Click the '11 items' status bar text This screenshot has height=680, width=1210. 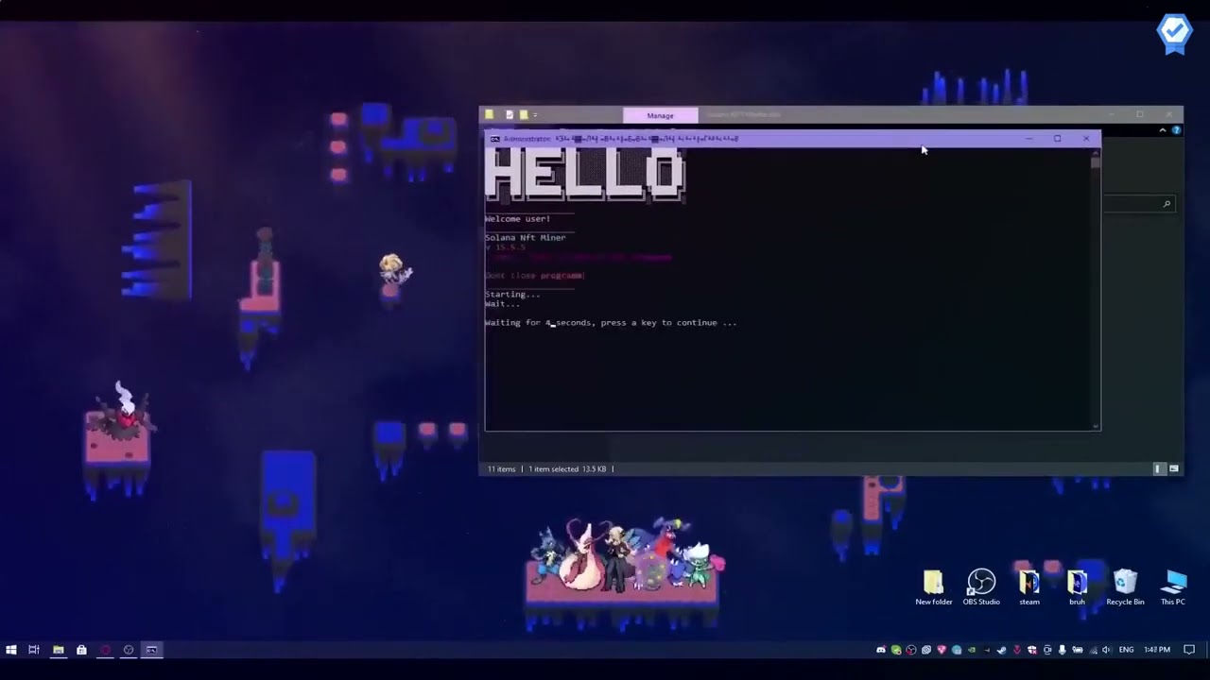pos(502,468)
